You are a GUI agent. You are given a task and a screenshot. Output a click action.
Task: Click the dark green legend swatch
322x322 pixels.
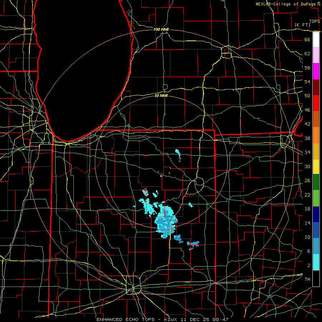[316, 182]
